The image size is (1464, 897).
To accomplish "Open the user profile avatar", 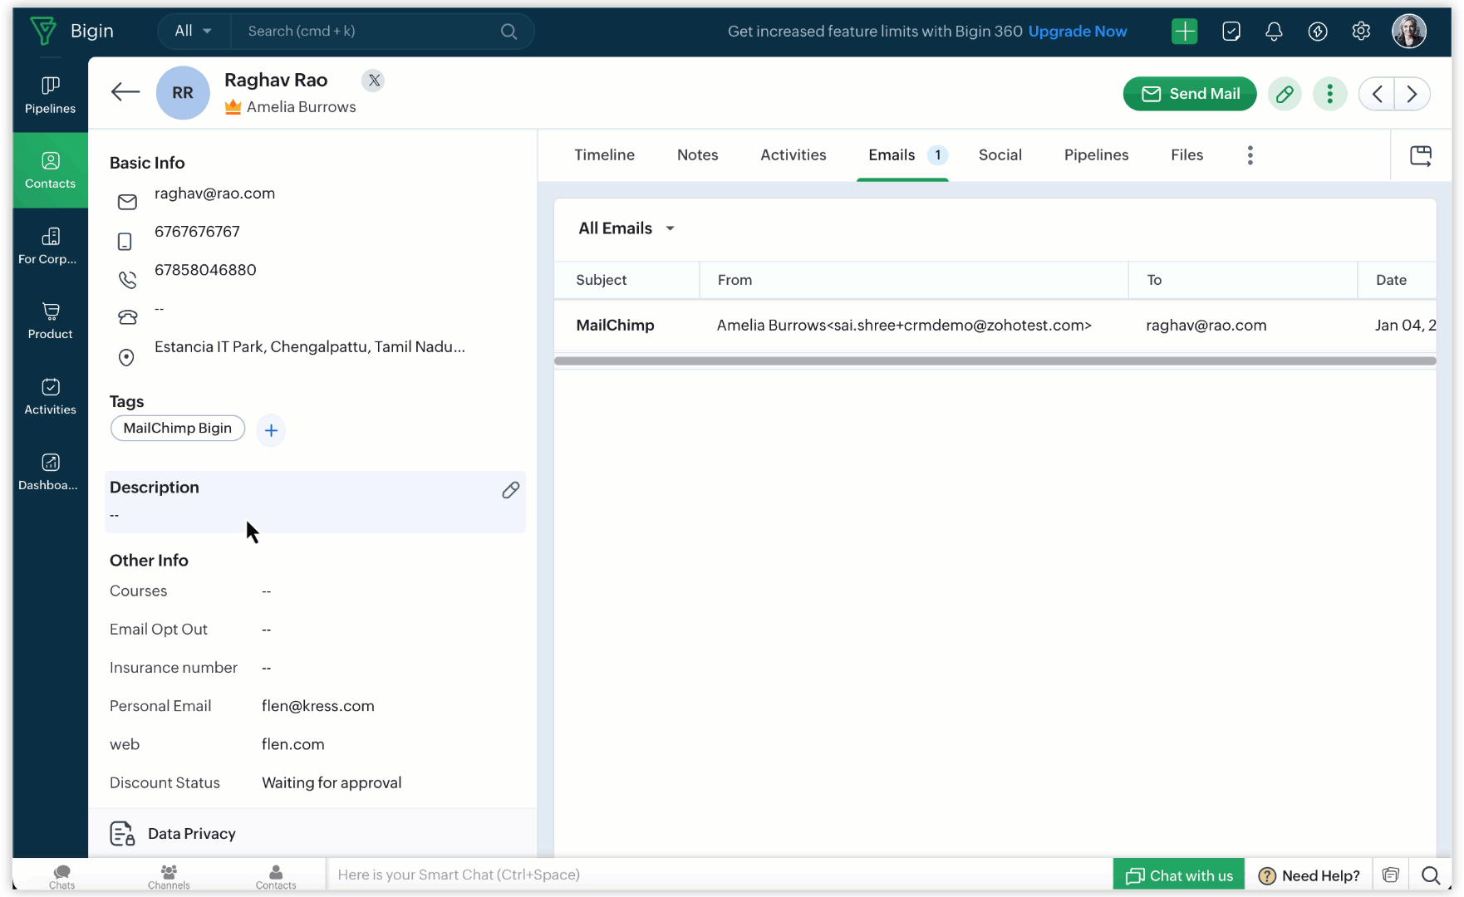I will 1409,32.
